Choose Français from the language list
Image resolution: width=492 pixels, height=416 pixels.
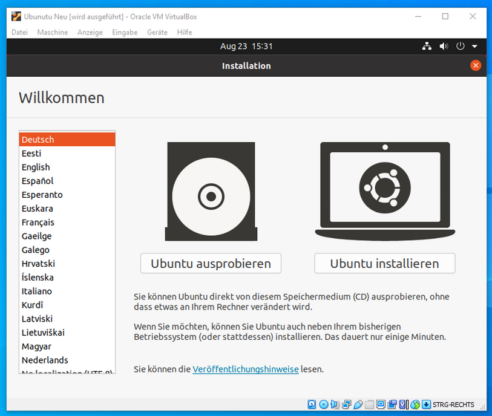pyautogui.click(x=38, y=222)
